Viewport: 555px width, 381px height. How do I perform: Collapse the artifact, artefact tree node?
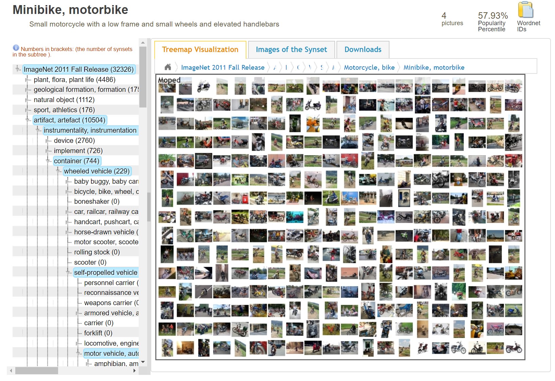28,120
